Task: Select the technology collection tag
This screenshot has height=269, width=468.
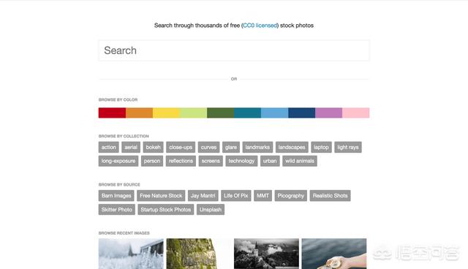Action: 241,161
